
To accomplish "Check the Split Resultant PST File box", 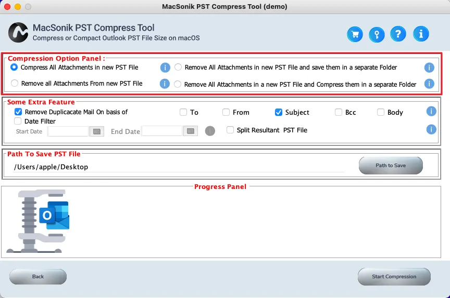I will click(x=230, y=130).
